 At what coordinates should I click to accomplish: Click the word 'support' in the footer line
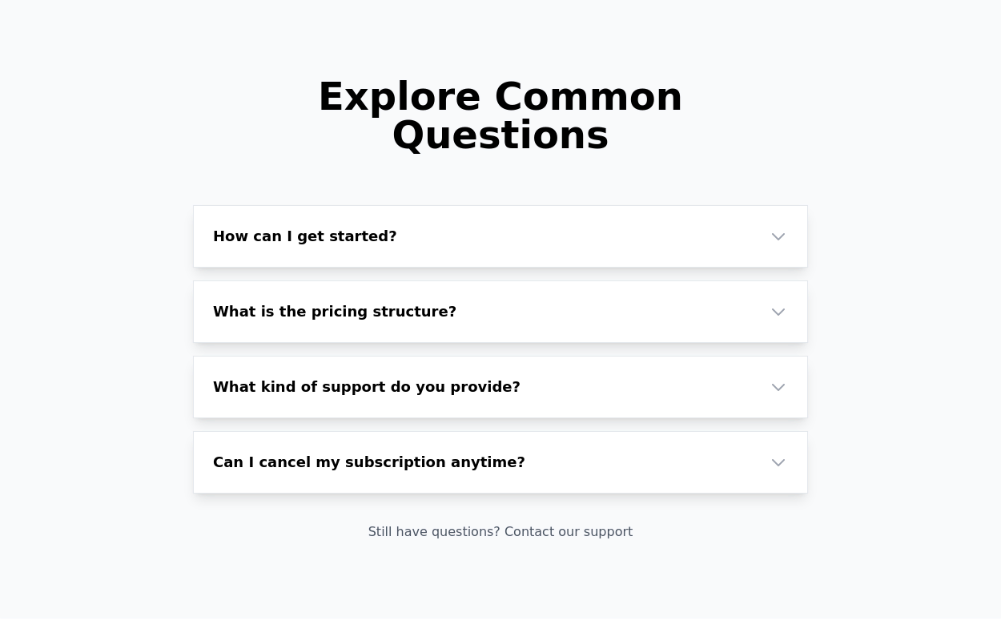click(608, 532)
